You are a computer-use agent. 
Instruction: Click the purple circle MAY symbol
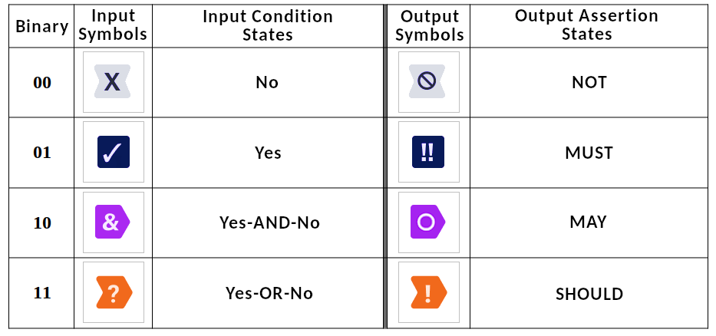(427, 222)
